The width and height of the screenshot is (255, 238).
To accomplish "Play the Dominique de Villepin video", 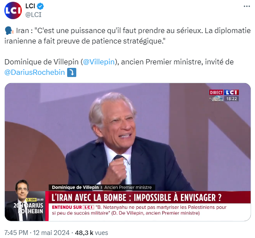I will pyautogui.click(x=128, y=152).
